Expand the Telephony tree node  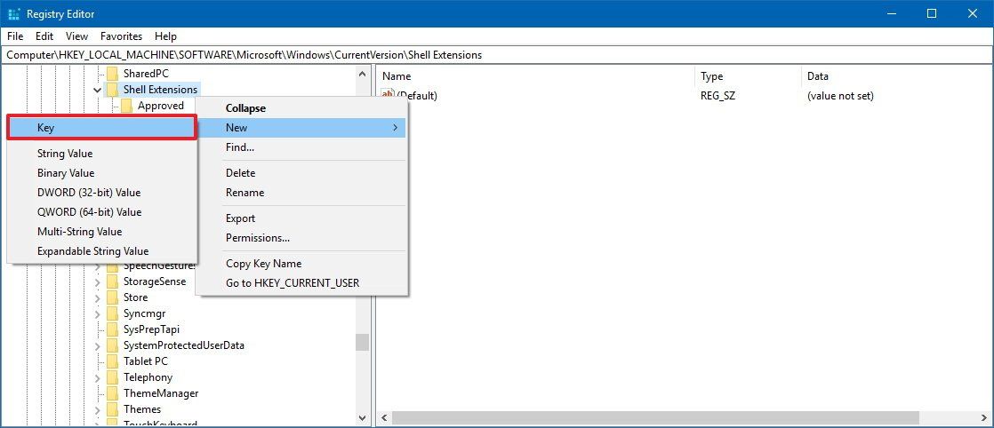click(97, 377)
